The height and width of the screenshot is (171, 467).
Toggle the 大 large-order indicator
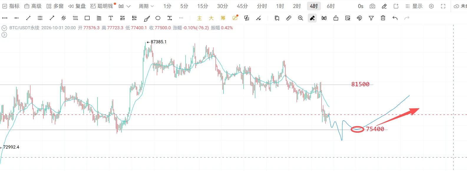pos(211,18)
